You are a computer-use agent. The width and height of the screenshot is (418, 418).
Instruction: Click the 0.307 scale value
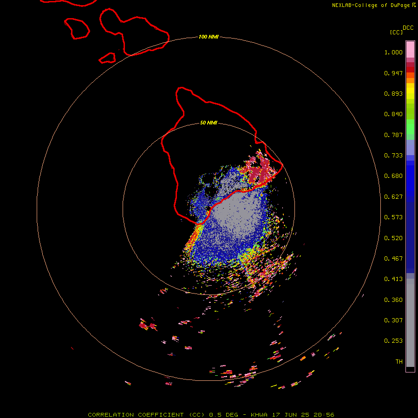tap(393, 320)
